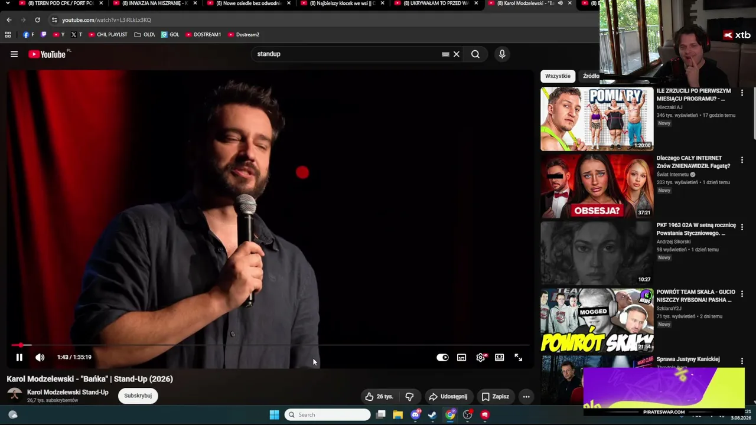Open 'POWRÓT TEAM SKAŁA' video title
Image resolution: width=756 pixels, height=425 pixels.
(696, 296)
